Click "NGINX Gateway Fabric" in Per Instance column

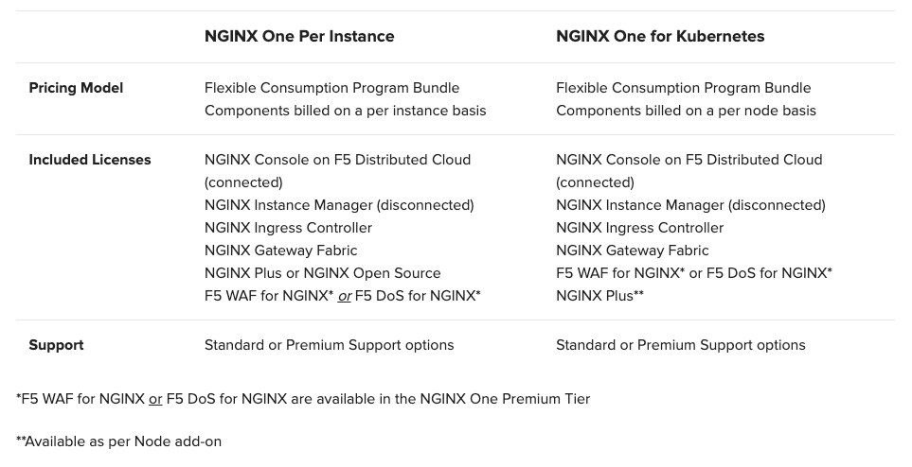280,251
